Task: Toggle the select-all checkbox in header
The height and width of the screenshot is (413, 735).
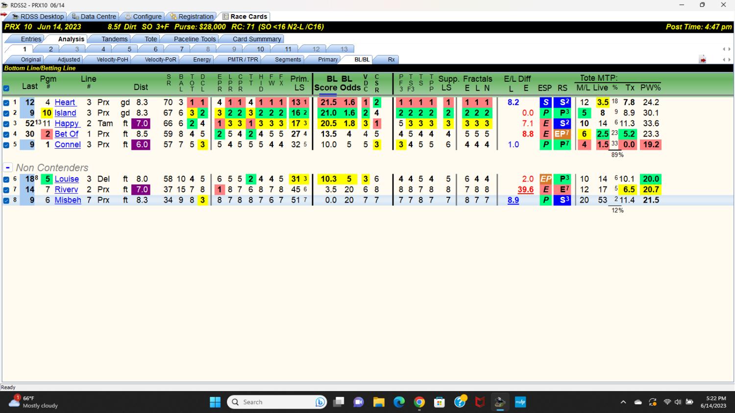Action: click(x=6, y=89)
